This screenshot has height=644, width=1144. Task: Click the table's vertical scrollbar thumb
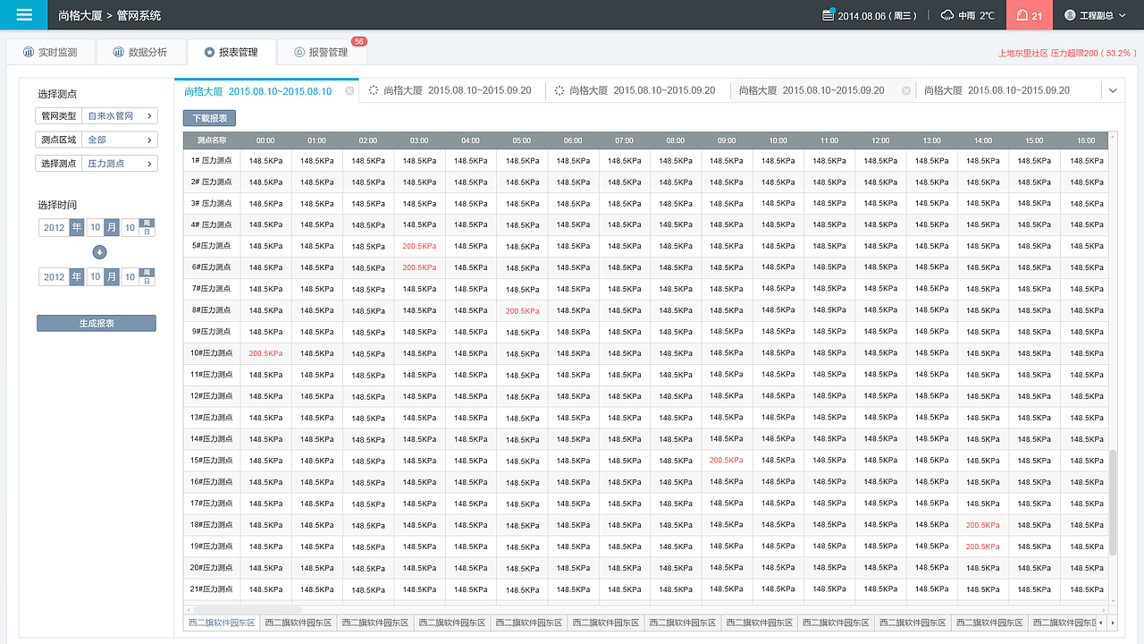1113,503
